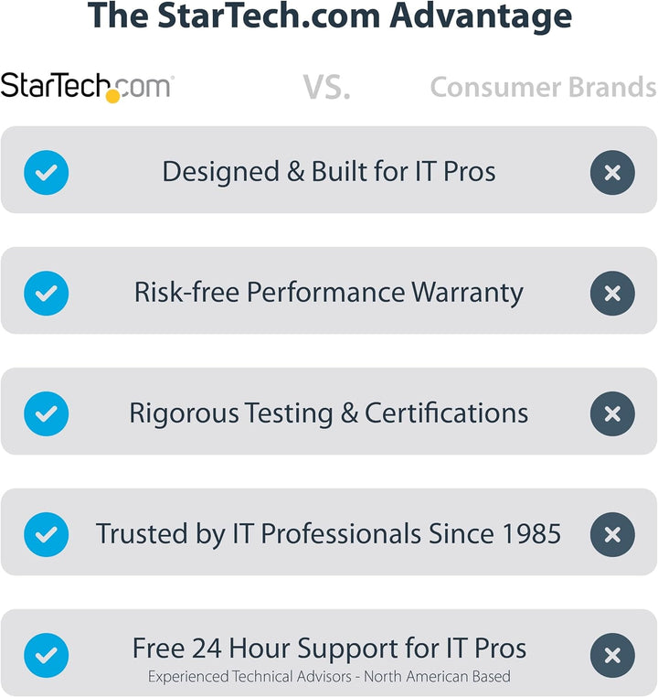Select the Designed & Built for IT Pros text
The height and width of the screenshot is (697, 658).
[x=329, y=171]
